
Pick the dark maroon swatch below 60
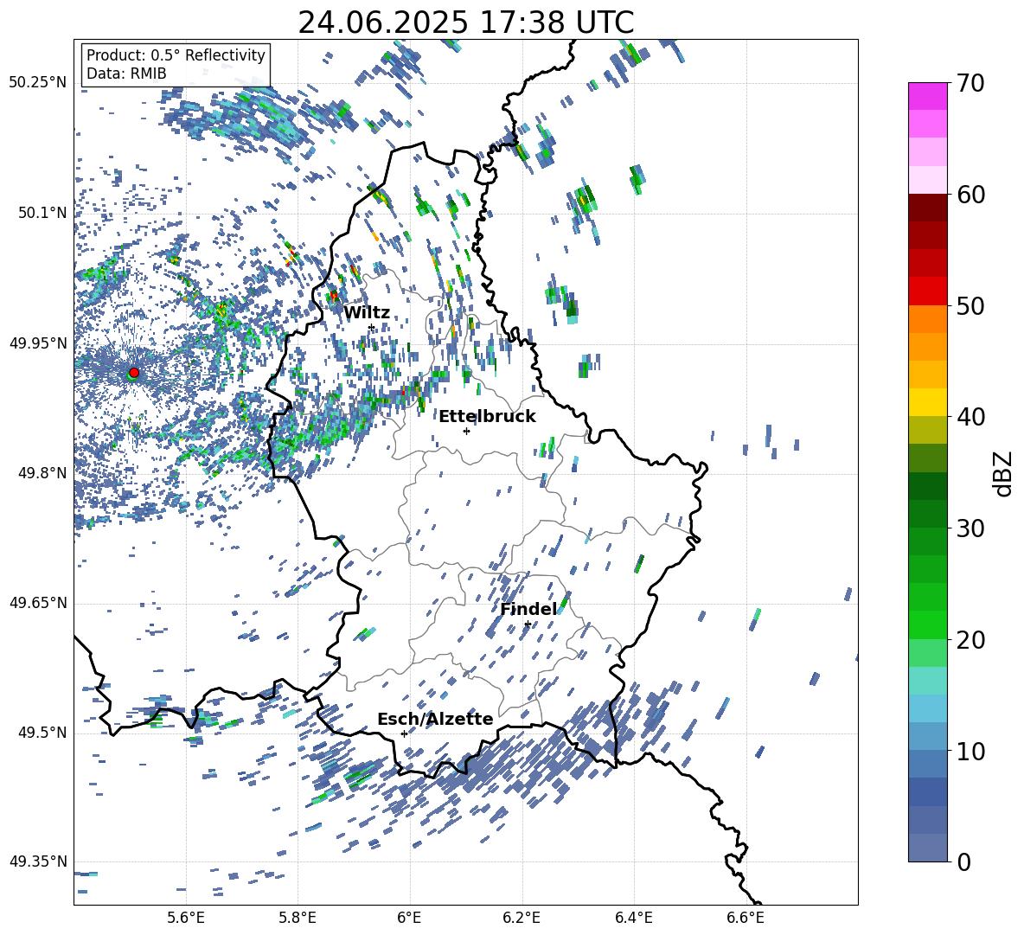coord(927,208)
